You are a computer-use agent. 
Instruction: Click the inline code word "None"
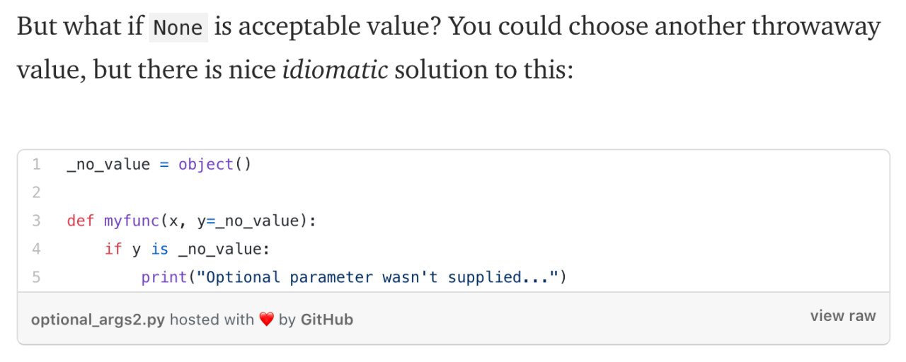pos(178,28)
